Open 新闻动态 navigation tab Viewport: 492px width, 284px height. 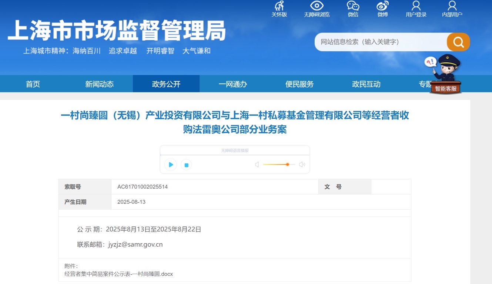click(100, 84)
